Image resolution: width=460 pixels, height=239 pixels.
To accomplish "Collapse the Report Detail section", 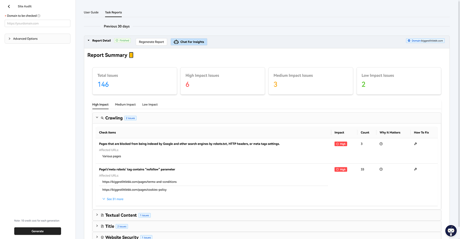I will pos(89,41).
